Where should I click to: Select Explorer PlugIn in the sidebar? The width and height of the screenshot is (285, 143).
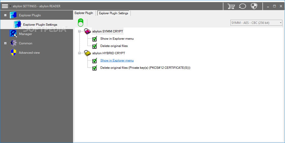(30, 15)
